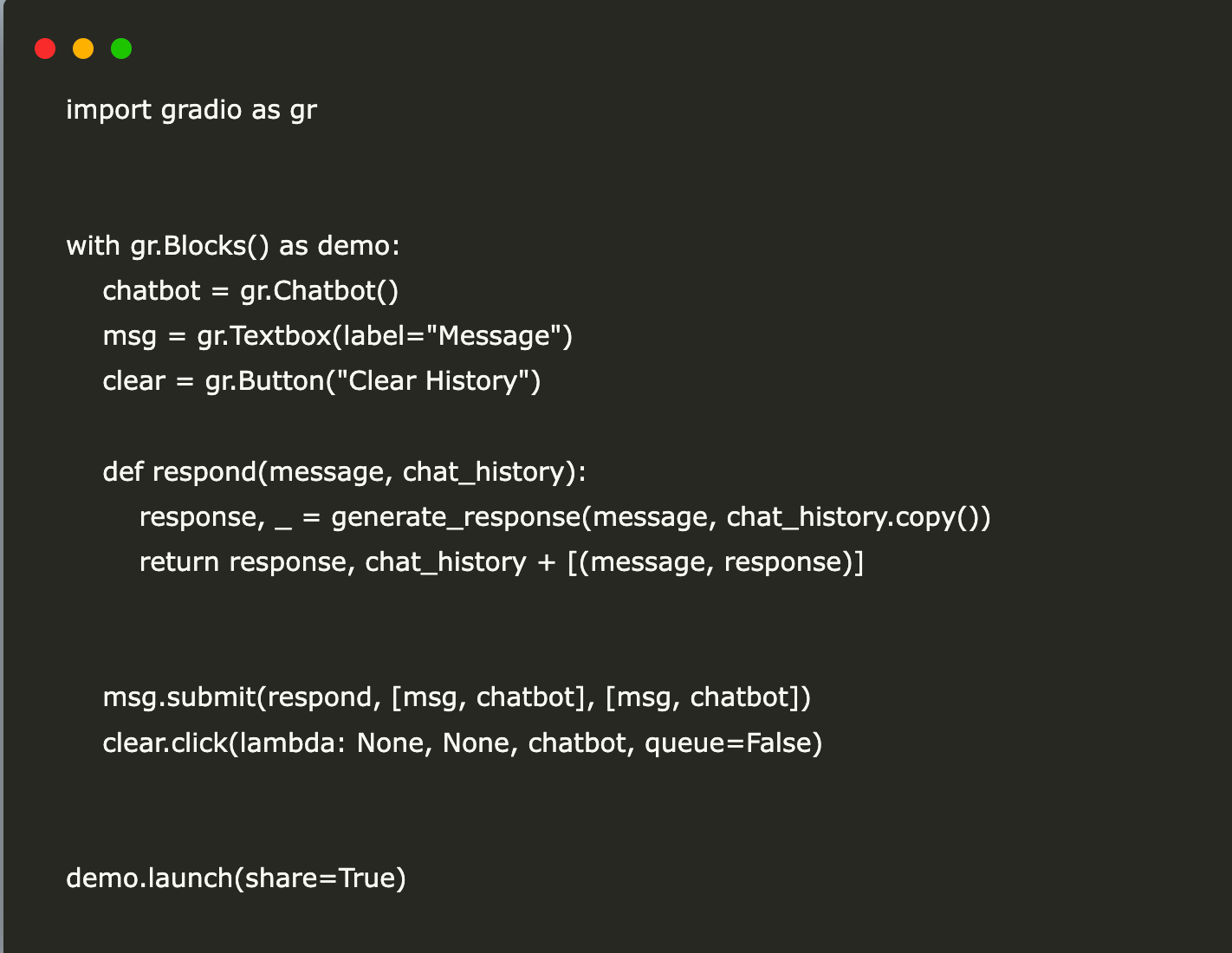This screenshot has width=1232, height=953.
Task: Click 'demo.launch' at the bottom
Action: (149, 878)
